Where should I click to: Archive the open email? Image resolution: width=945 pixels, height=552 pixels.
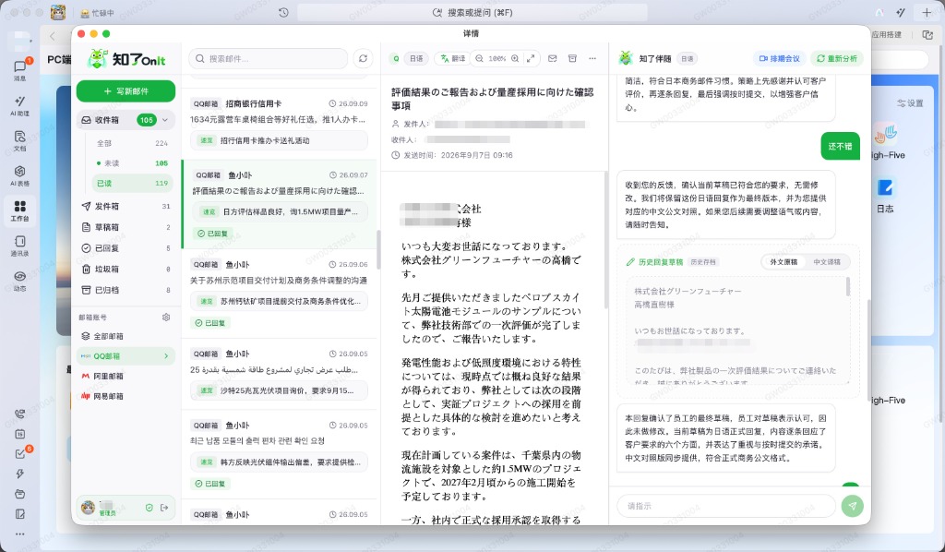pos(572,58)
